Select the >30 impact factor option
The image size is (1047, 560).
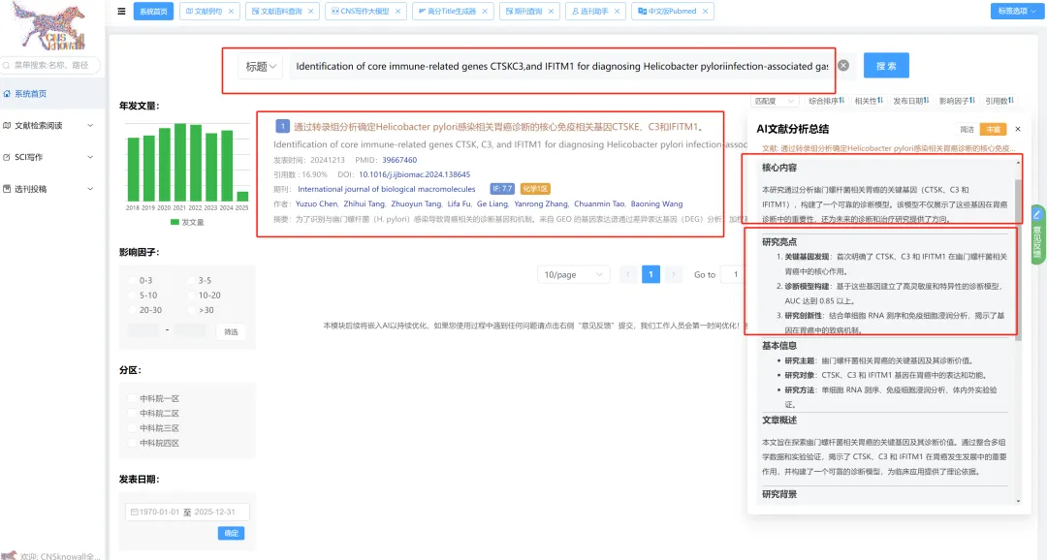192,310
